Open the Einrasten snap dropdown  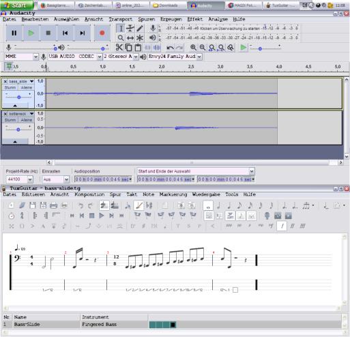tap(66, 179)
